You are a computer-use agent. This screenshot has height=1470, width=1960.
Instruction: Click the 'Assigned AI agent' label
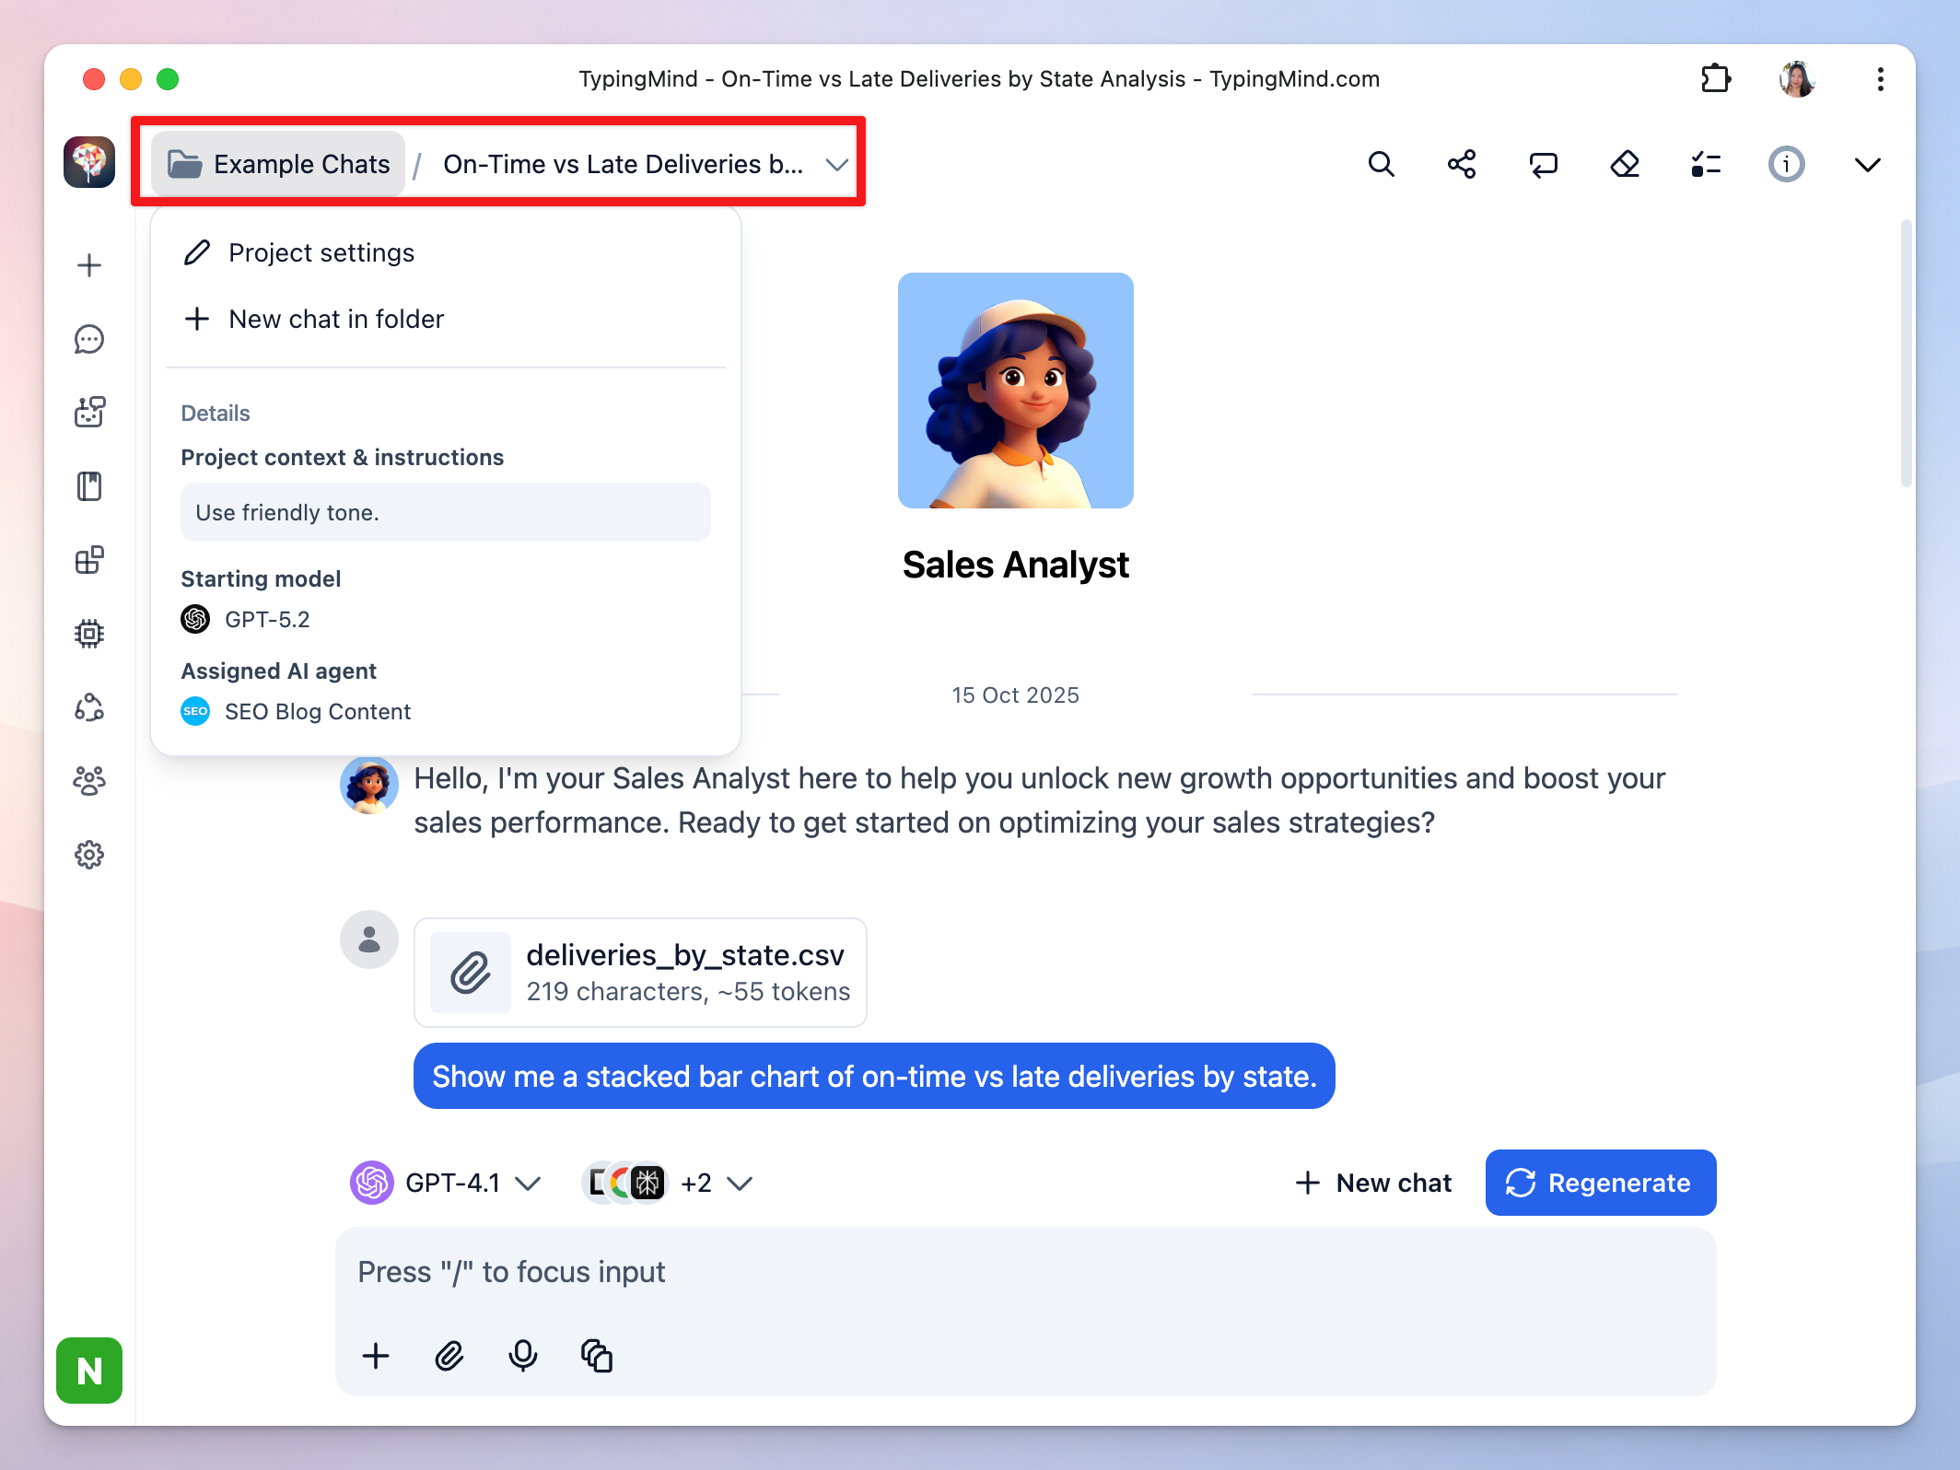pos(278,671)
